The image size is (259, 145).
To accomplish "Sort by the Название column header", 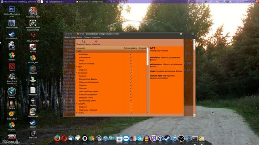I will 99,48.
